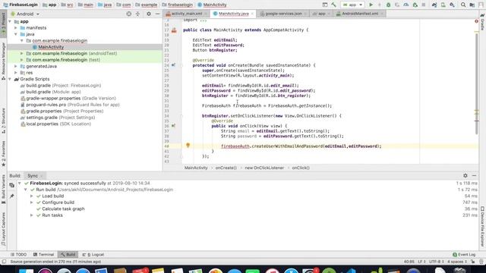Image resolution: width=486 pixels, height=273 pixels.
Task: Open build.gradle (Module: app) file
Action: pos(53,92)
